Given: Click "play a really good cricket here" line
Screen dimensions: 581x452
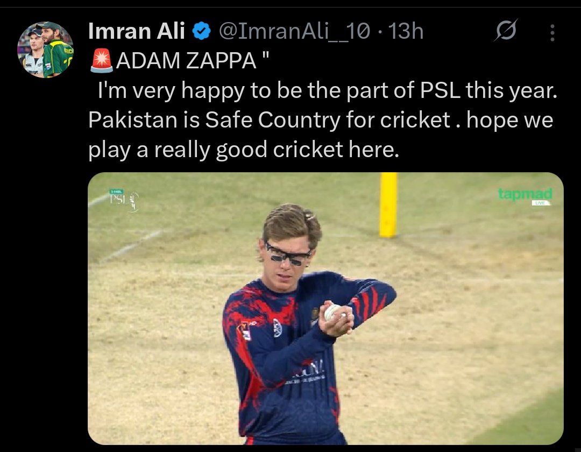Looking at the screenshot, I should pos(244,150).
